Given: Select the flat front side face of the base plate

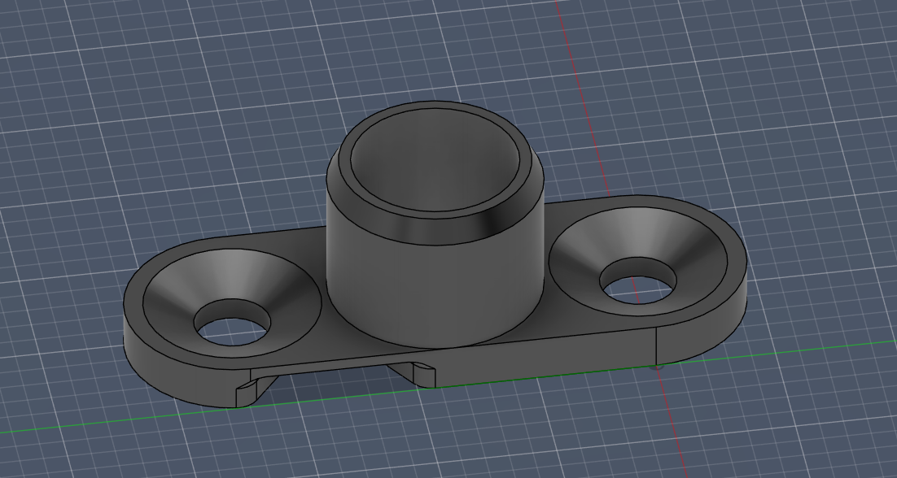Looking at the screenshot, I should (544, 357).
